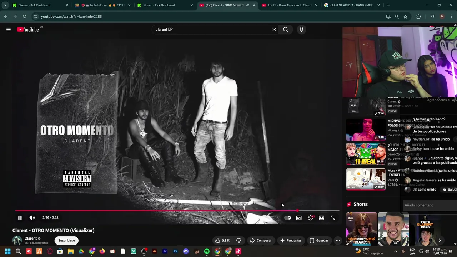Open Windows taskbar search
Screen dimensions: 457x257
(x=18, y=251)
